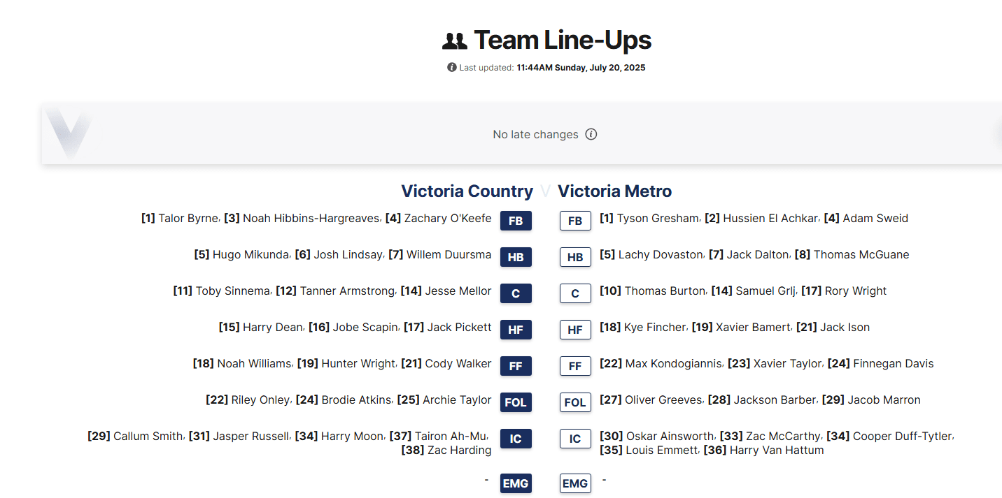Open the Victoria Country team heading
The height and width of the screenshot is (498, 1002).
(x=467, y=191)
